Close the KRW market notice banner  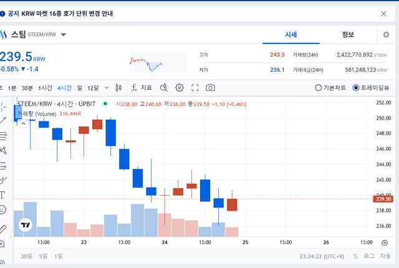point(383,14)
